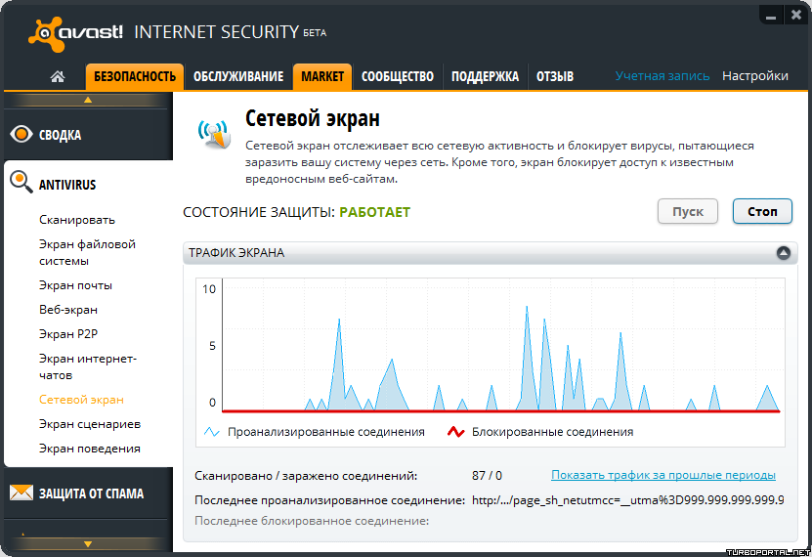Viewport: 812px width, 557px height.
Task: Open the ОБСЛУЖИВАНИЕ tab
Action: pos(238,76)
